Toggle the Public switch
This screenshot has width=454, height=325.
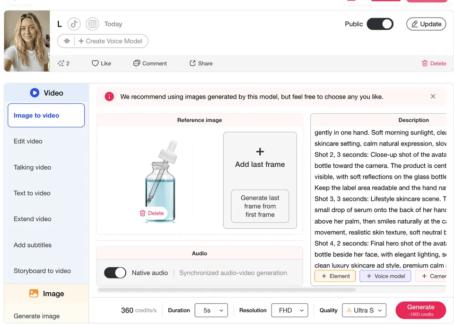pyautogui.click(x=380, y=24)
